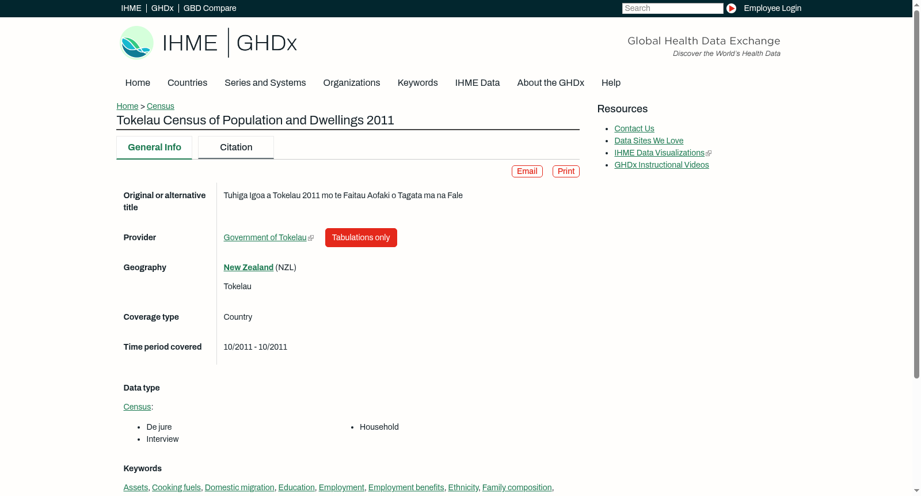
Task: Click the 'Household' list item
Action: (x=379, y=427)
